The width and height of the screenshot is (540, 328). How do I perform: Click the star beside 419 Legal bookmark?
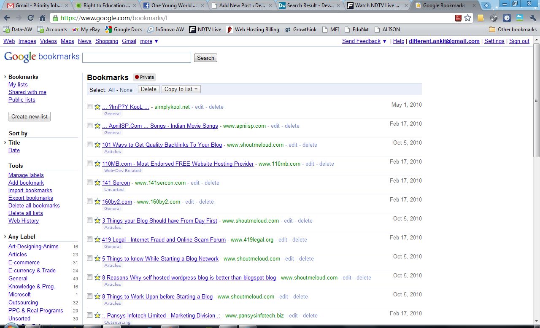tap(97, 239)
